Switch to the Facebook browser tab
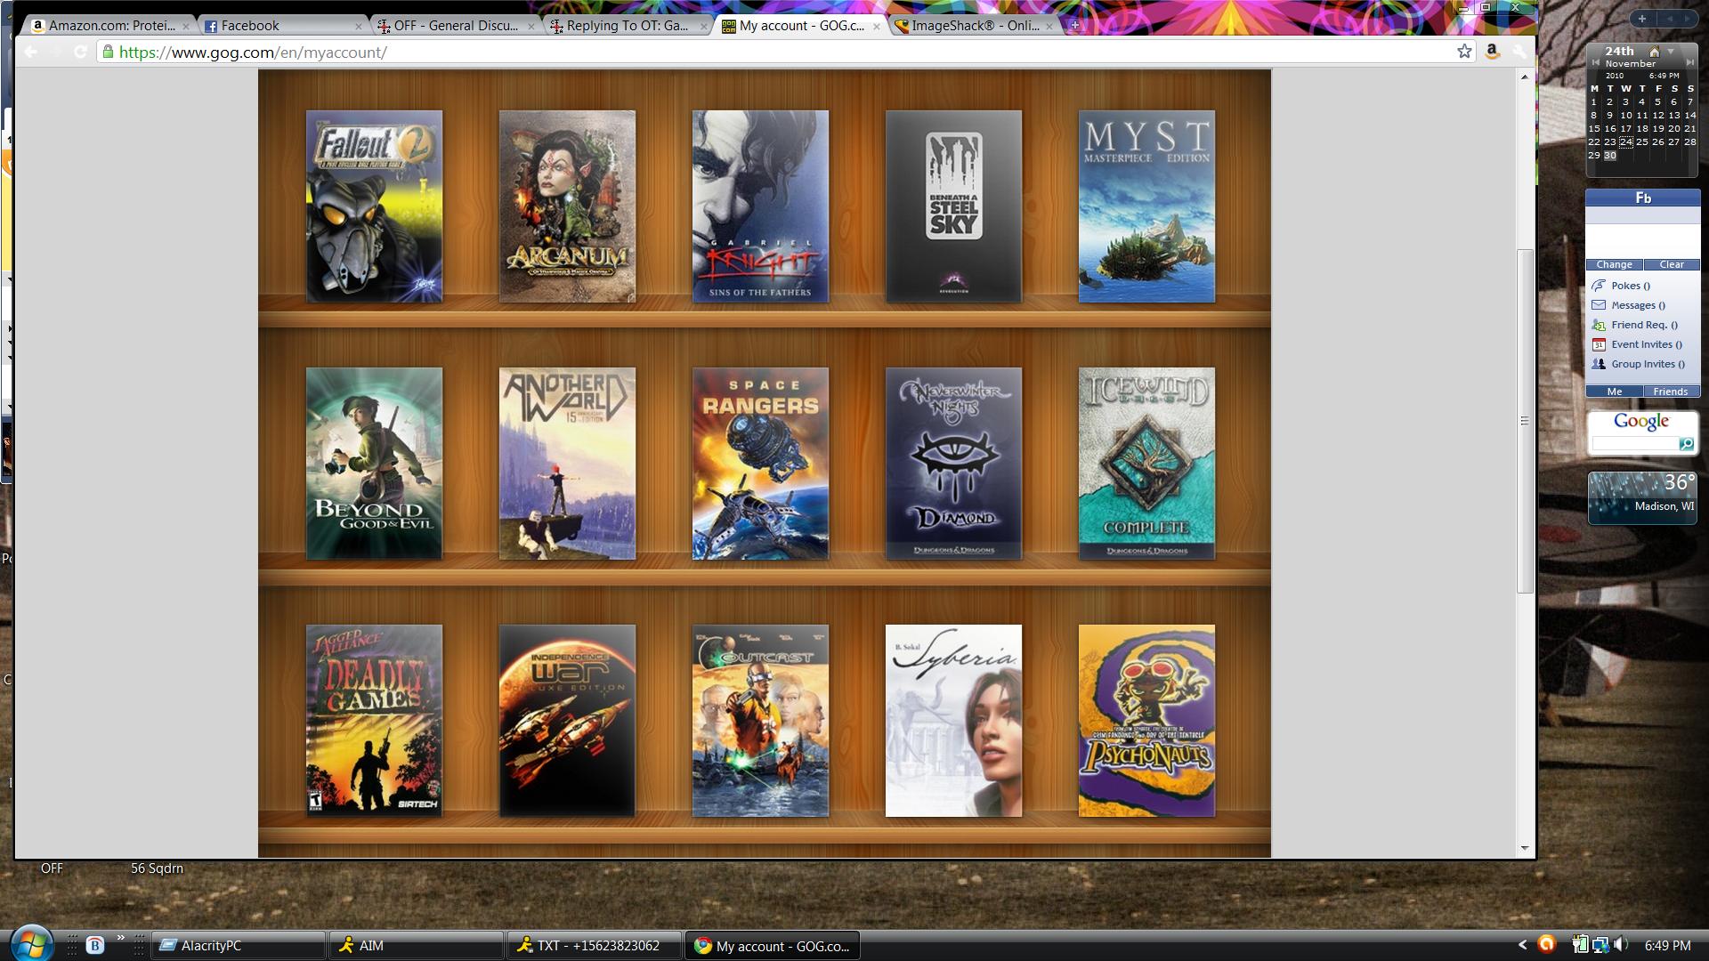 pyautogui.click(x=283, y=26)
